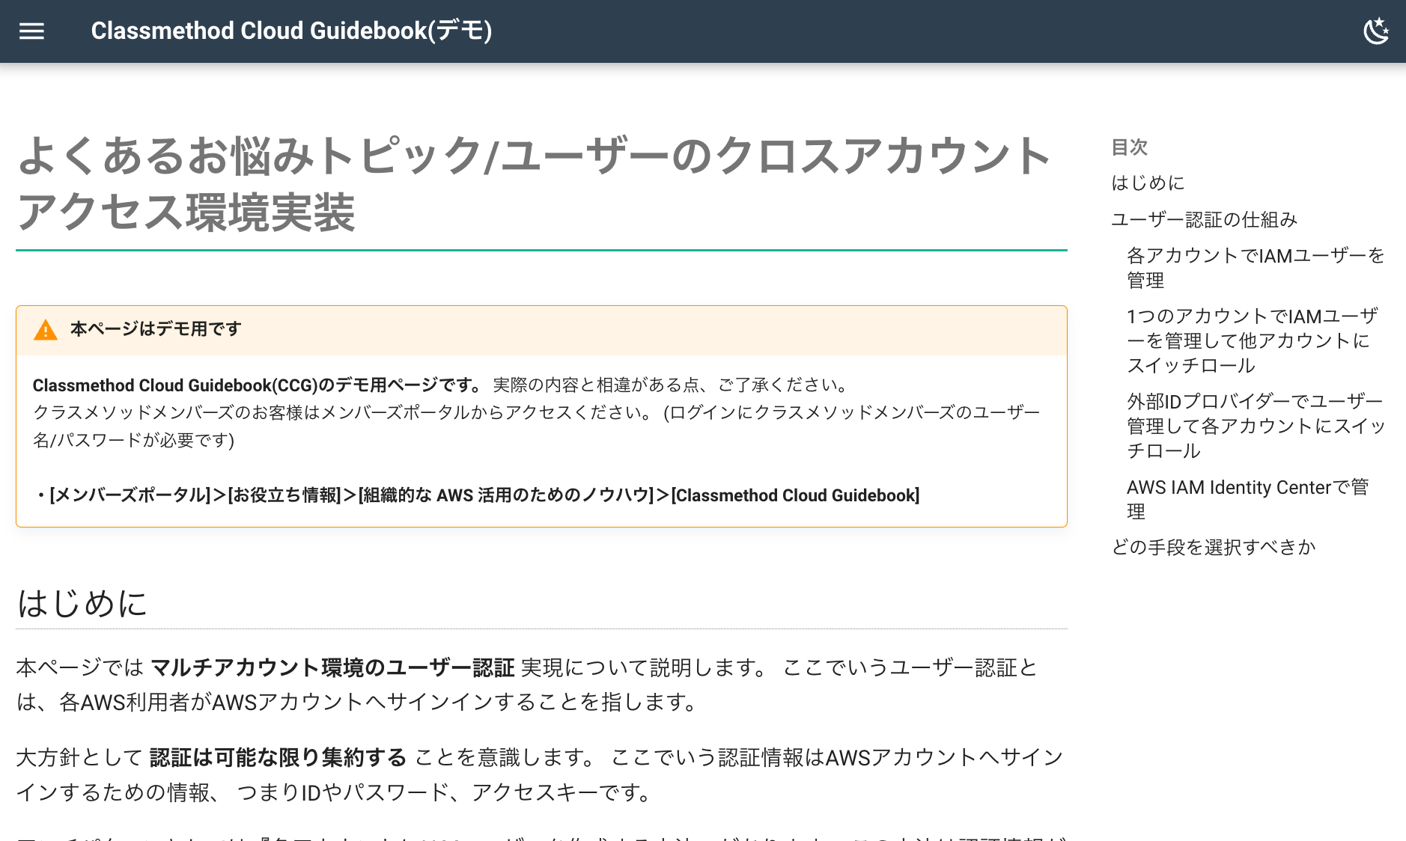This screenshot has height=841, width=1406.
Task: Return home via Classmethod Cloud Guidebook(デモ) title
Action: coord(292,31)
